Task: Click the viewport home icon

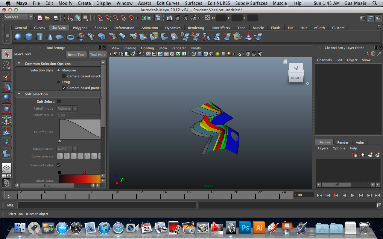Action: click(285, 61)
